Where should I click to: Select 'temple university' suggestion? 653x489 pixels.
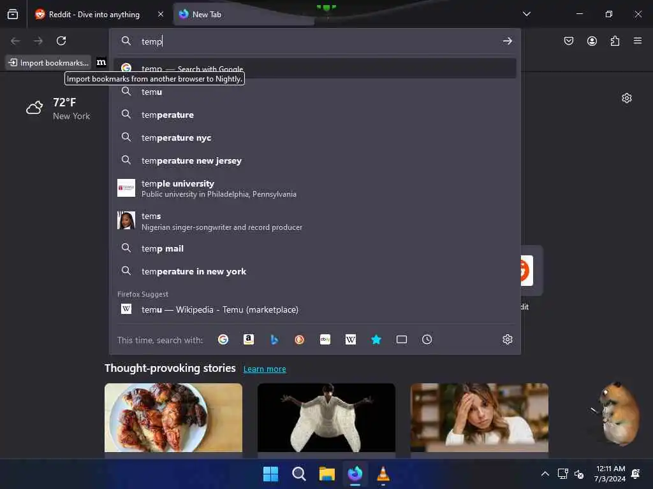click(x=315, y=188)
